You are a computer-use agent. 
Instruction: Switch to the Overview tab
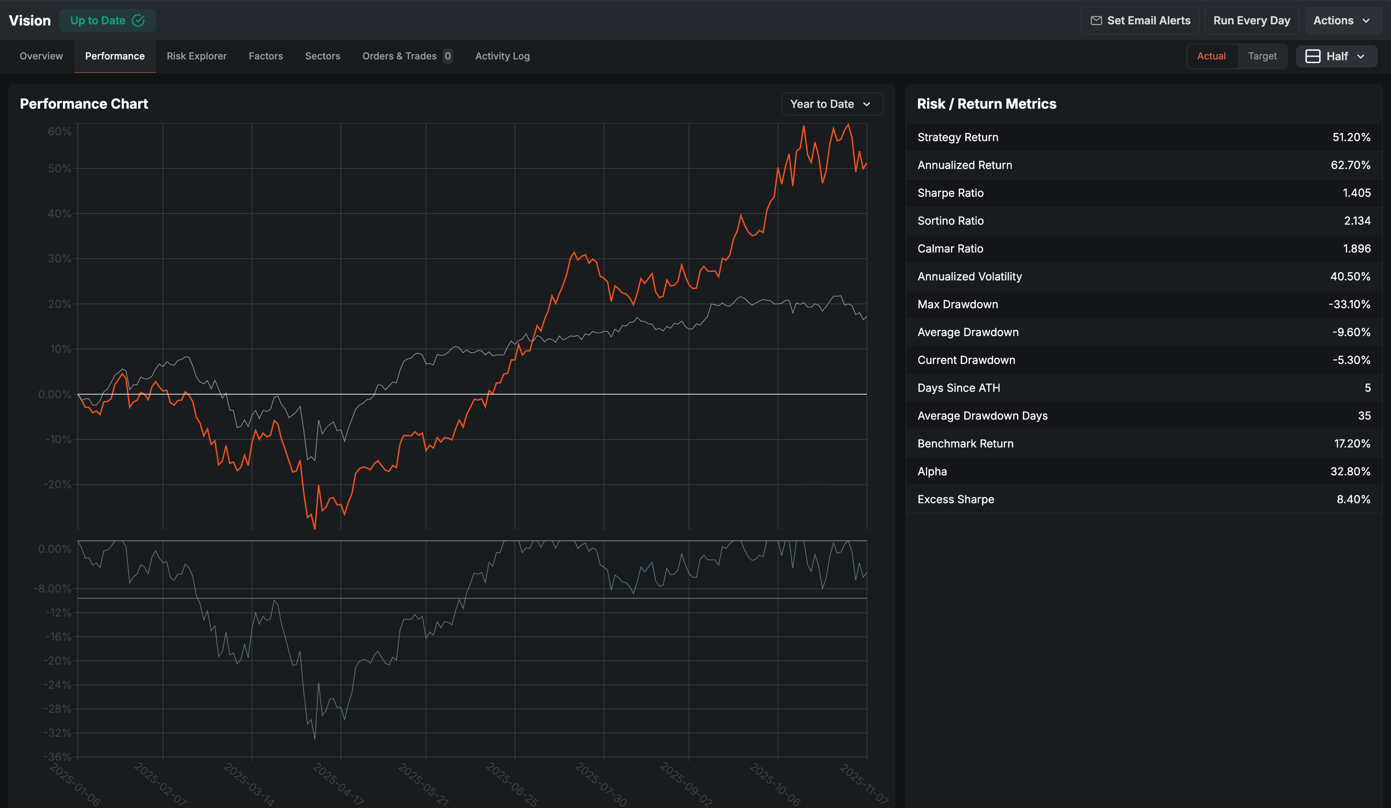coord(41,56)
